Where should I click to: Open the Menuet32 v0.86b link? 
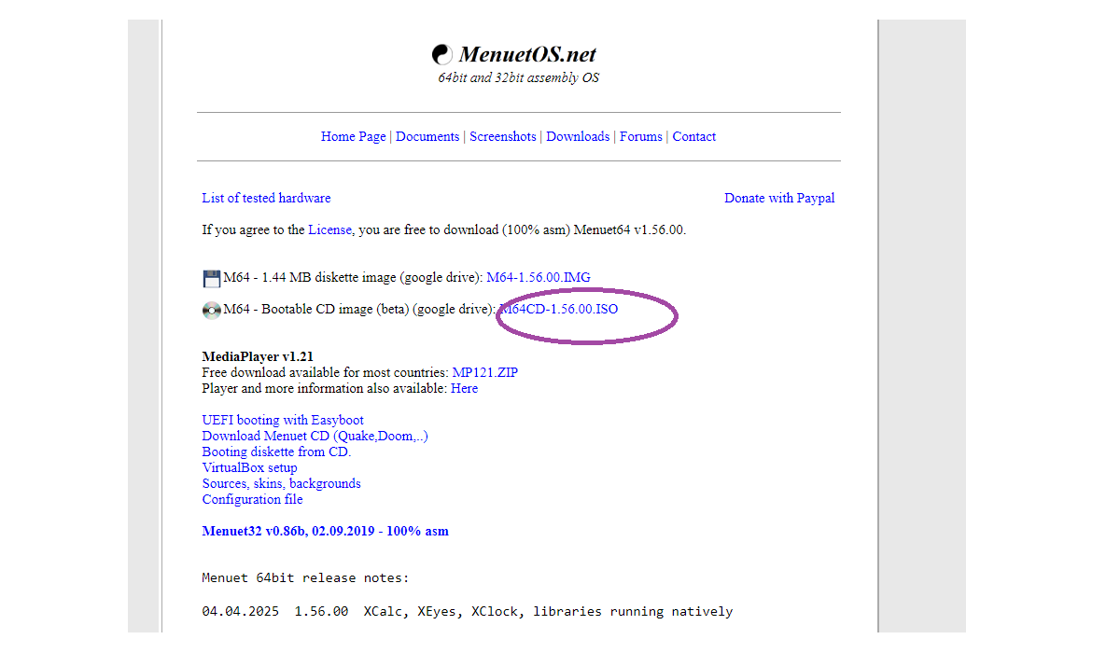click(325, 531)
